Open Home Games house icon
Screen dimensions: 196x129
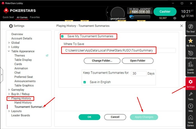[x=190, y=121]
